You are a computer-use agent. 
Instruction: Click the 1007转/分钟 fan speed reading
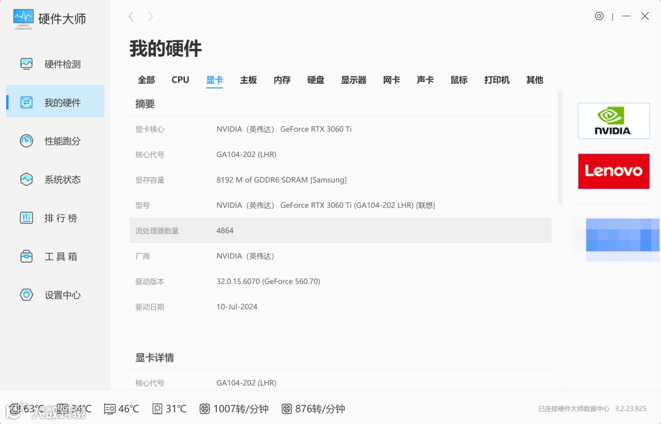[241, 409]
